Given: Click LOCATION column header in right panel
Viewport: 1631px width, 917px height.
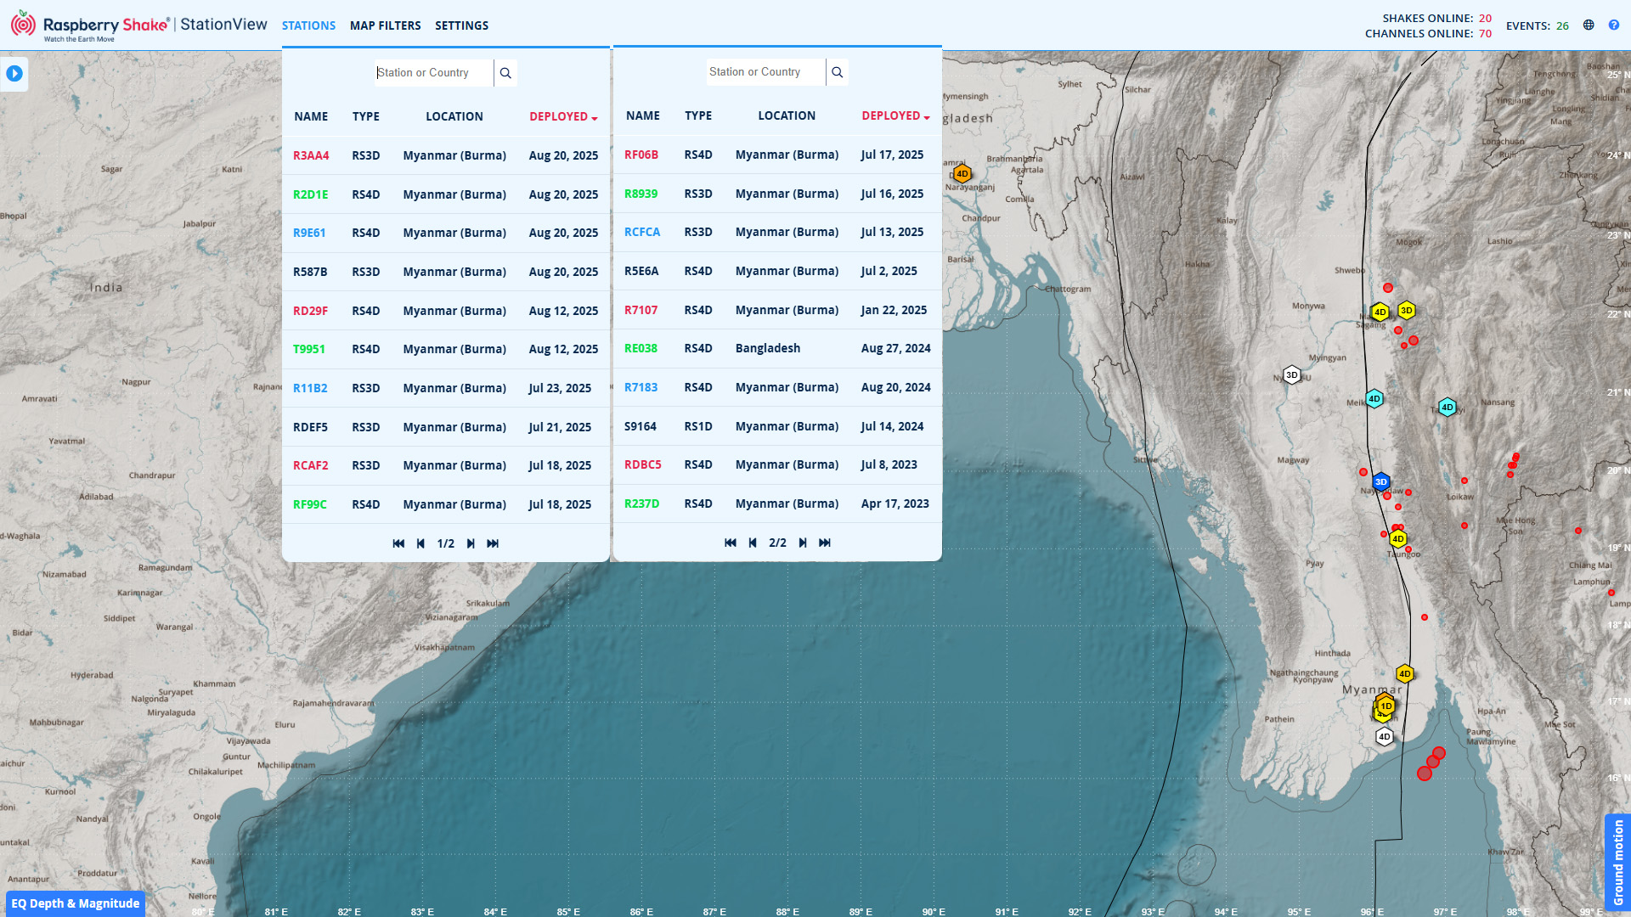Looking at the screenshot, I should 787,116.
